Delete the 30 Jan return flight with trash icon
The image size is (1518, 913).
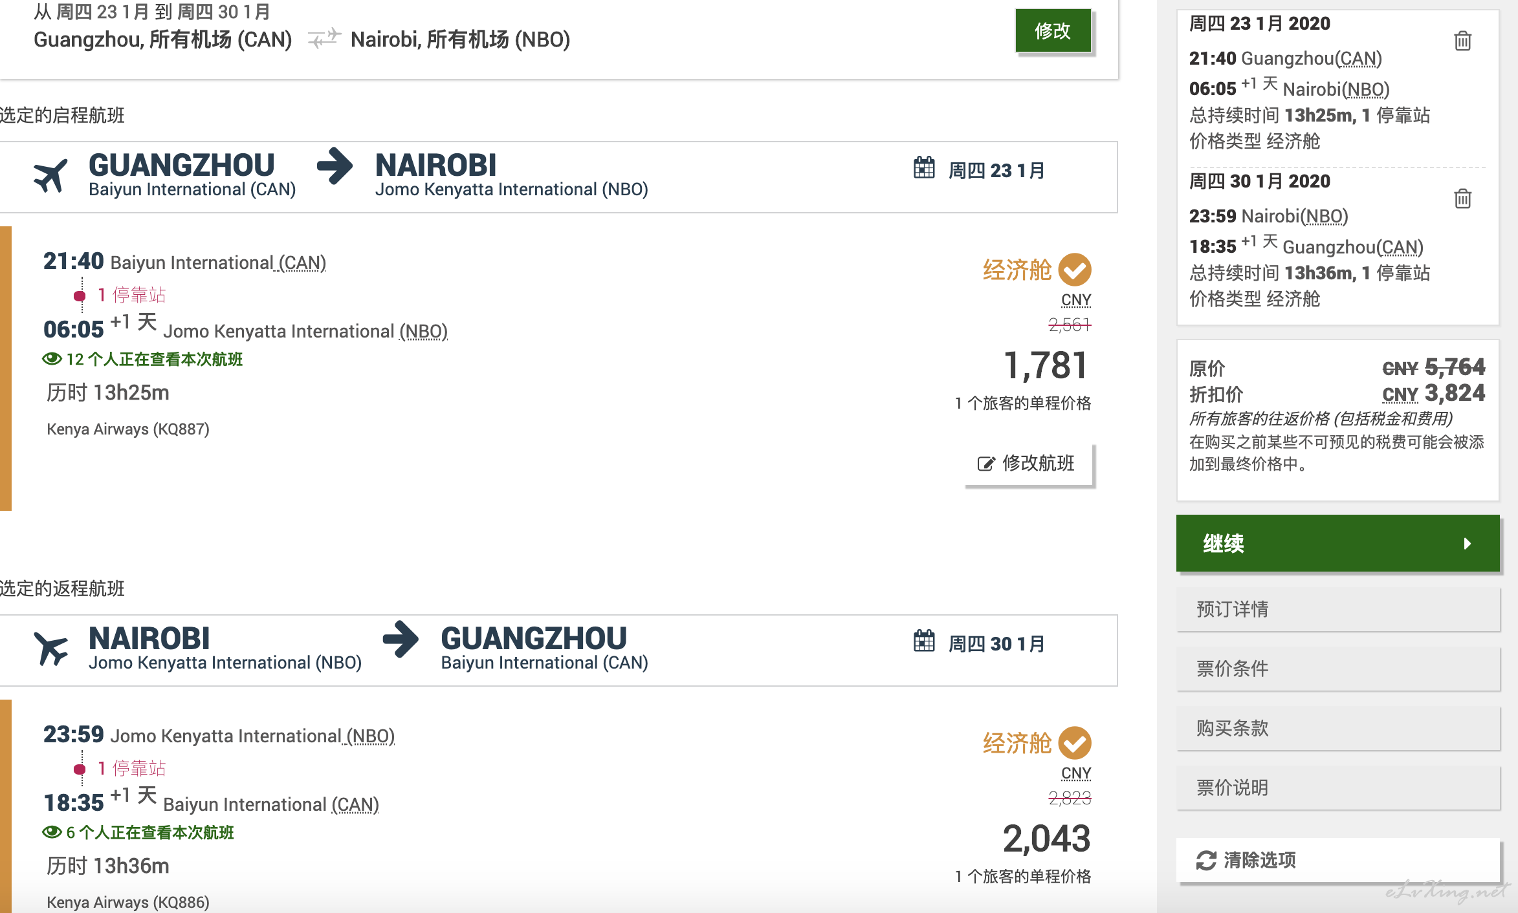point(1462,199)
